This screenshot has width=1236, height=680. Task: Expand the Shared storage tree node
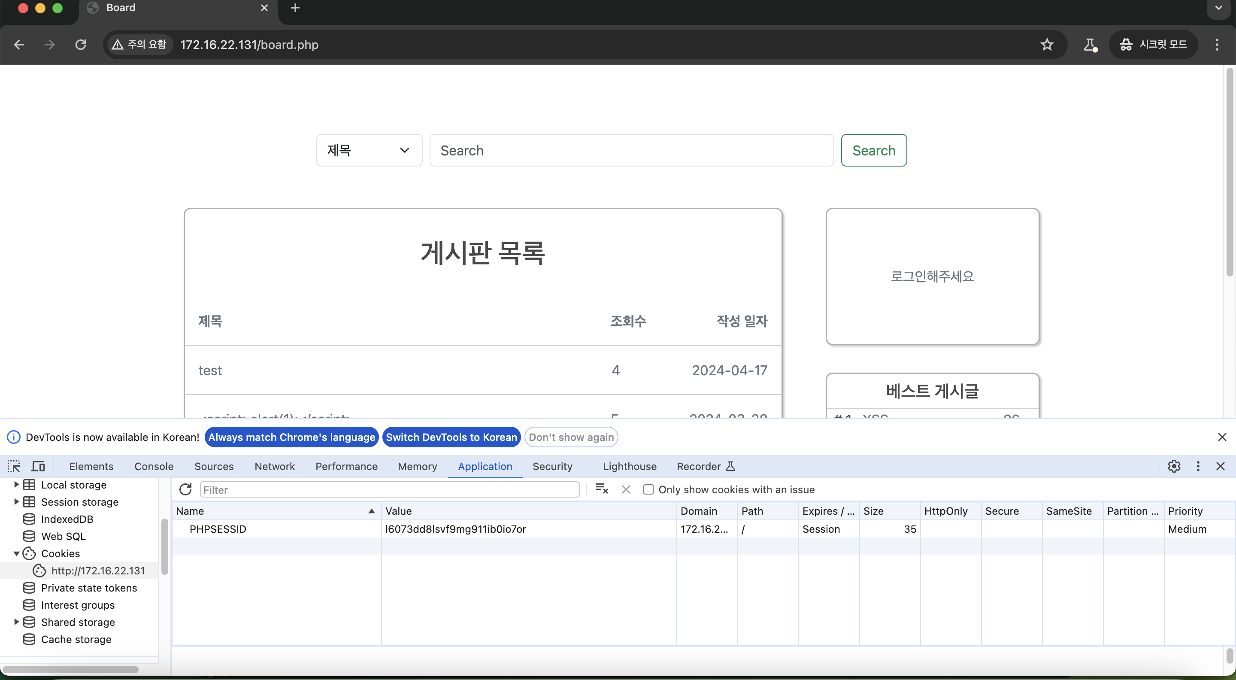pyautogui.click(x=16, y=622)
